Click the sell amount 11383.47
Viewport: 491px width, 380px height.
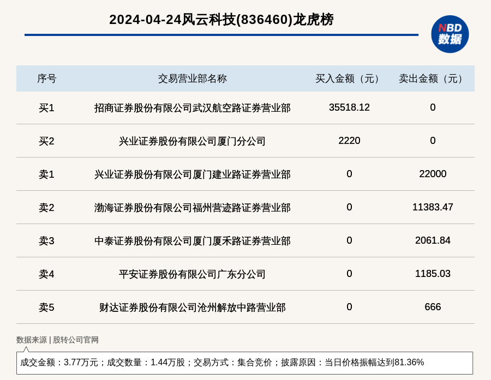tap(433, 207)
